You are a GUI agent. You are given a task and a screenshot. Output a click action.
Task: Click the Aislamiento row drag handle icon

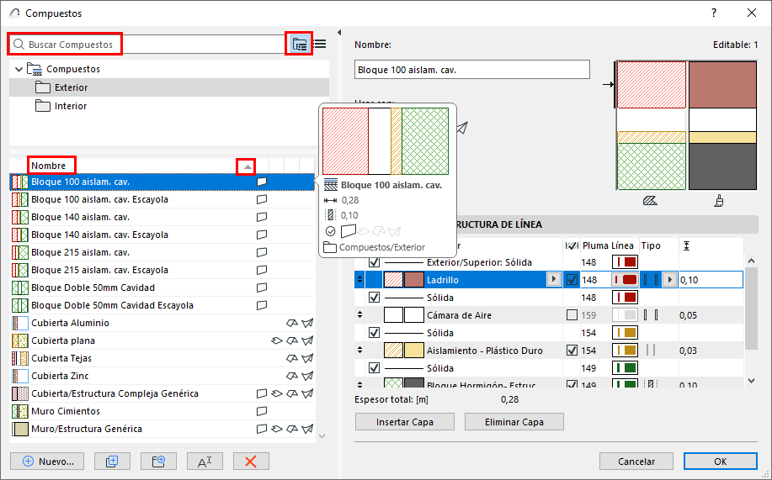click(x=360, y=351)
